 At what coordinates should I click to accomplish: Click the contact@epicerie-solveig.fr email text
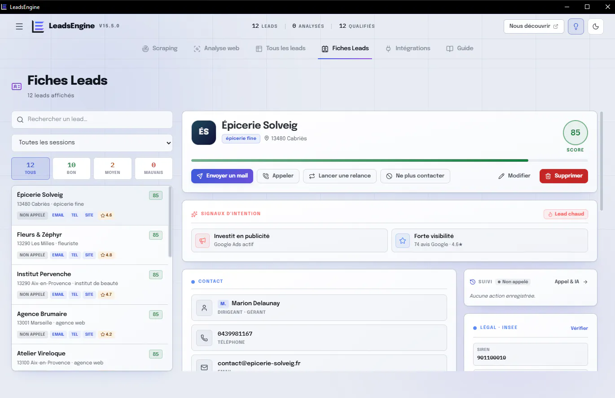(x=259, y=363)
